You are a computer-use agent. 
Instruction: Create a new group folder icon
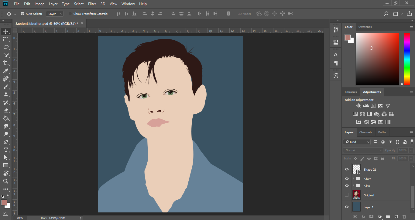click(388, 216)
